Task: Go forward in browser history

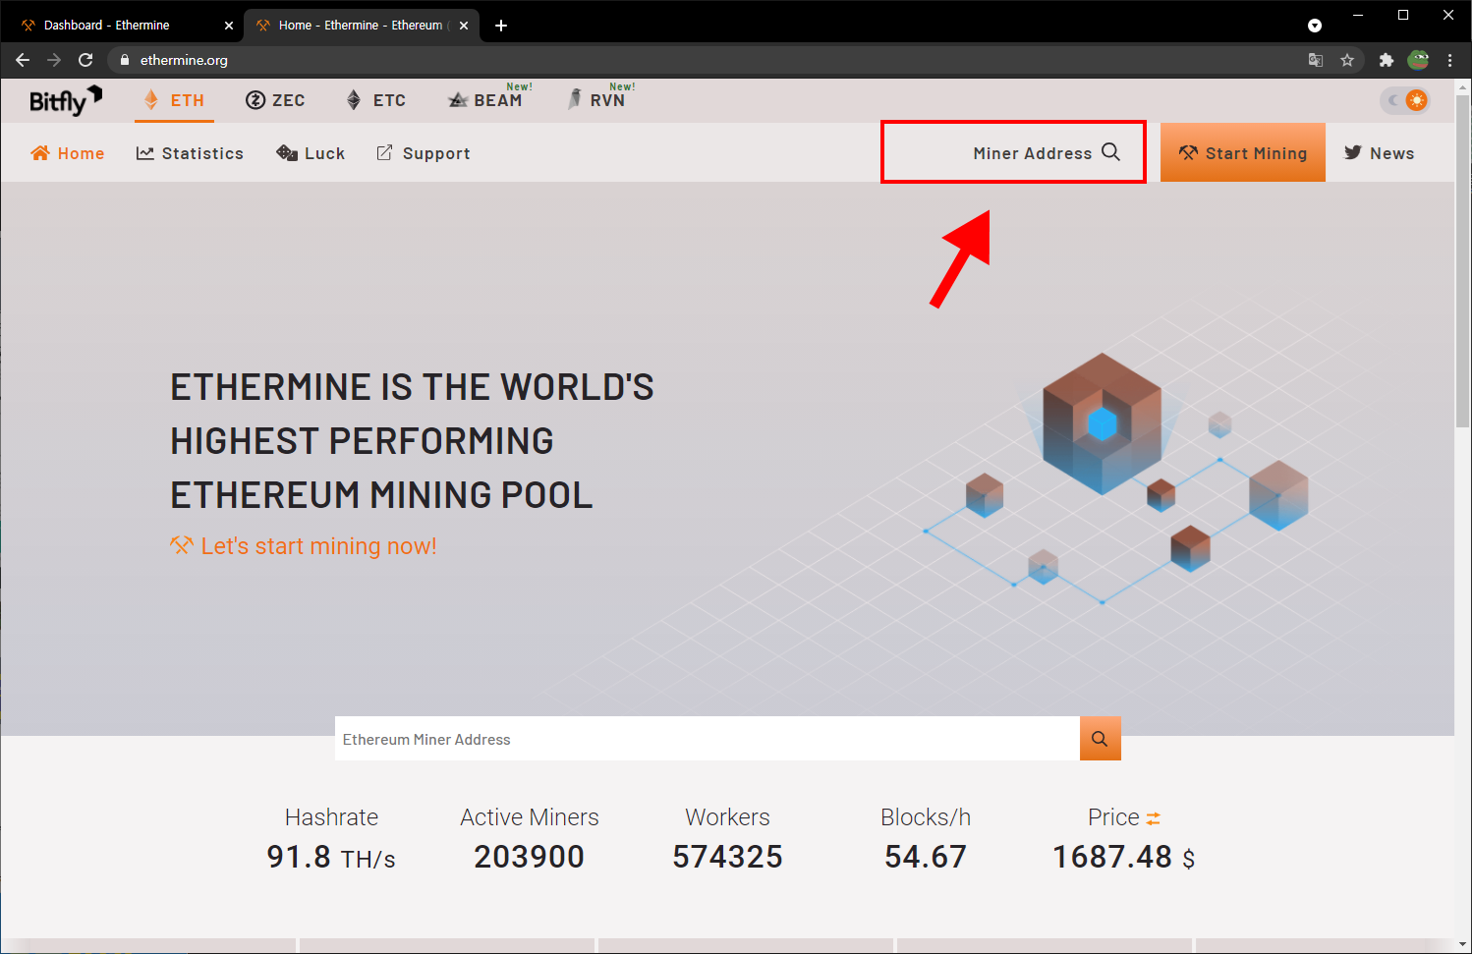Action: click(54, 60)
